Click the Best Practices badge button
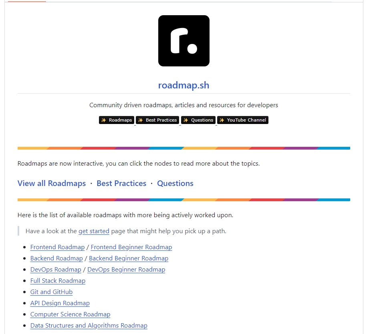The width and height of the screenshot is (367, 334). (157, 120)
